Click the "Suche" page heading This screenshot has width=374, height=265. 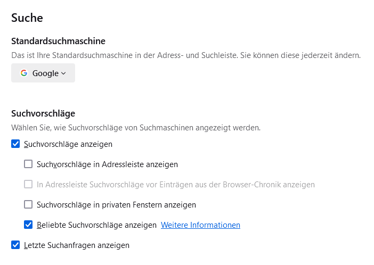coord(27,18)
